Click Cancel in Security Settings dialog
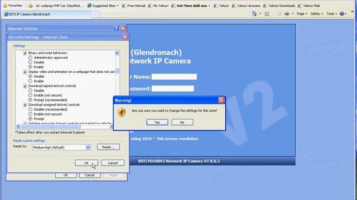The image size is (357, 200). point(113,163)
